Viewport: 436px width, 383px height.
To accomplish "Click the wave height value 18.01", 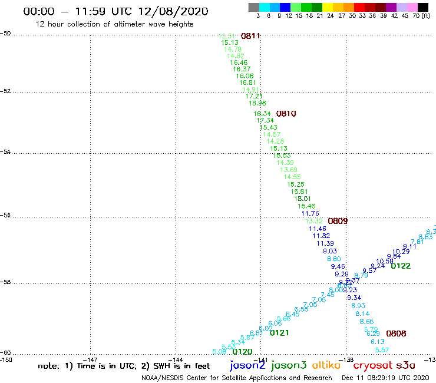I will click(x=302, y=199).
